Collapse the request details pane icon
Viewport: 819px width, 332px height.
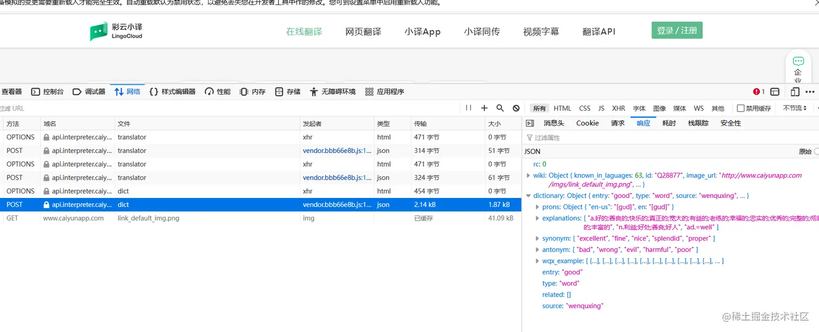(x=530, y=123)
